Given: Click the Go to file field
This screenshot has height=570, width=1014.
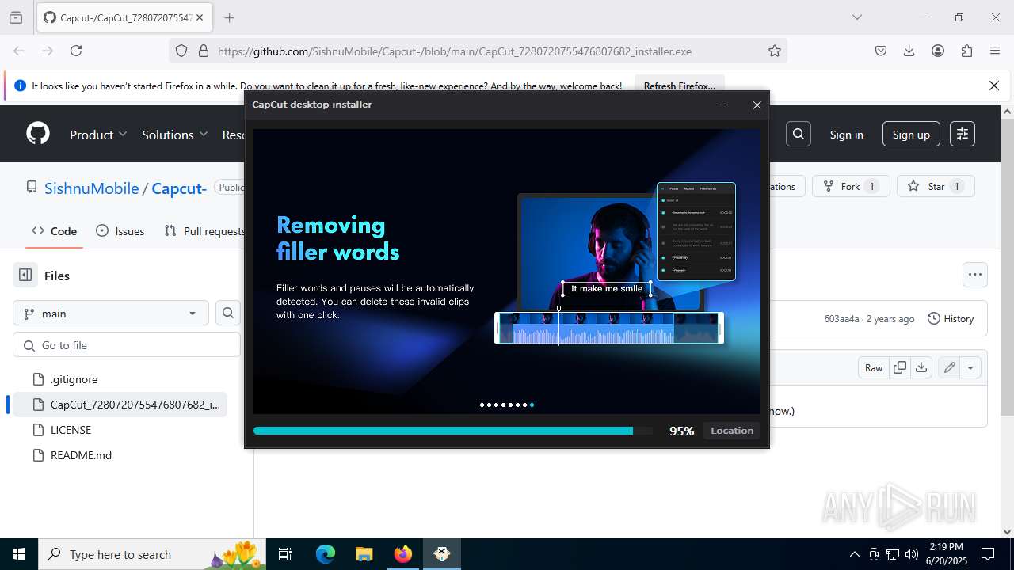Looking at the screenshot, I should pos(127,345).
